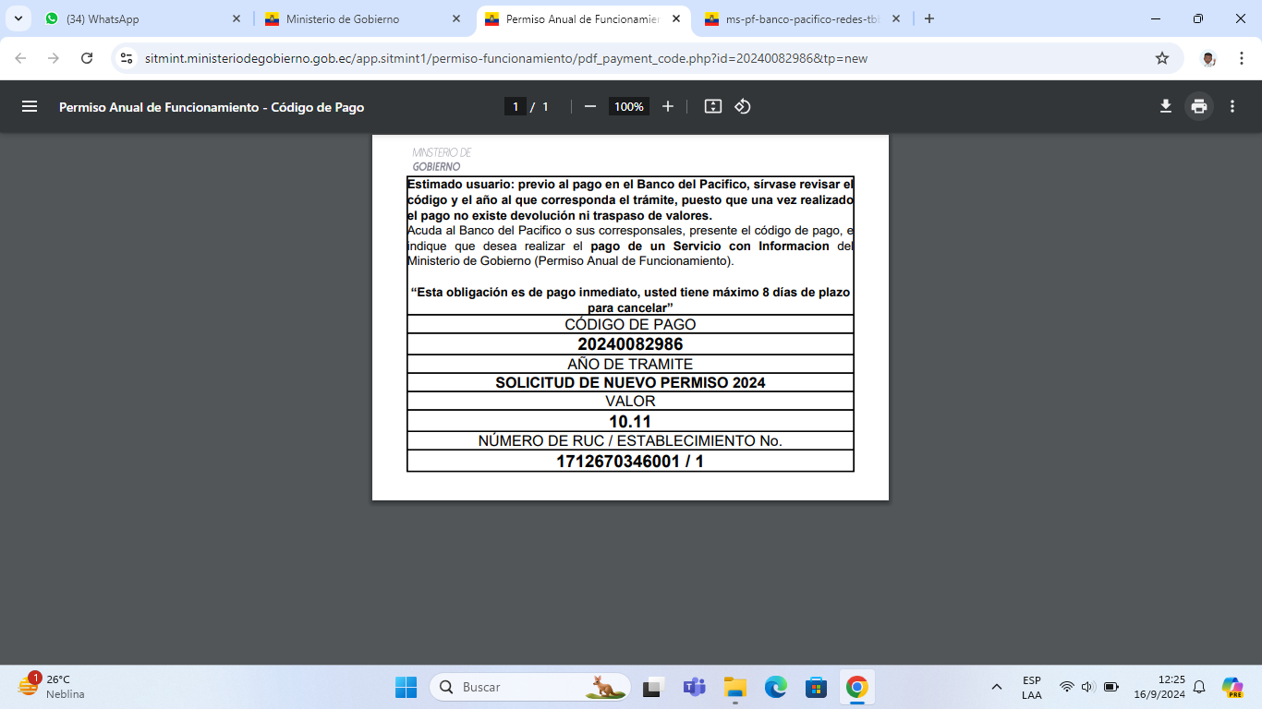1262x709 pixels.
Task: Open the ms-pf-banco-pacifico tab
Action: pyautogui.click(x=795, y=18)
